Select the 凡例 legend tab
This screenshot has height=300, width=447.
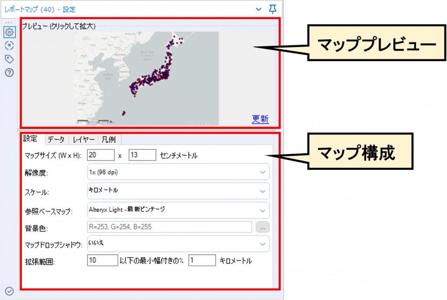109,139
